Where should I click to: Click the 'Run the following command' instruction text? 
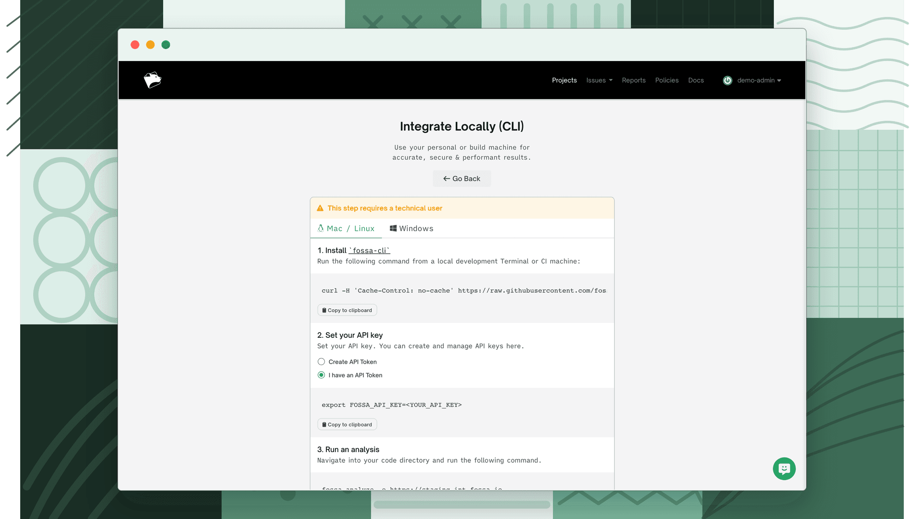coord(449,261)
